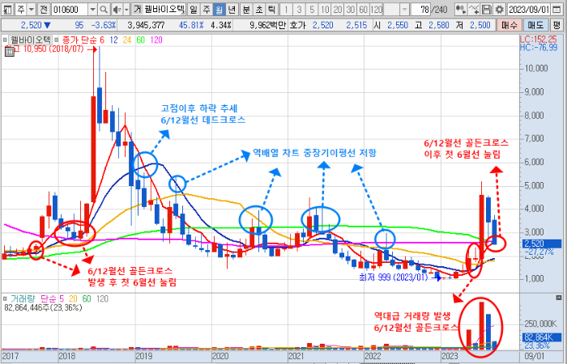Screen dimensions: 567x364
Task: Open the dropdown arrow next to the speaker
Action: pos(126,10)
